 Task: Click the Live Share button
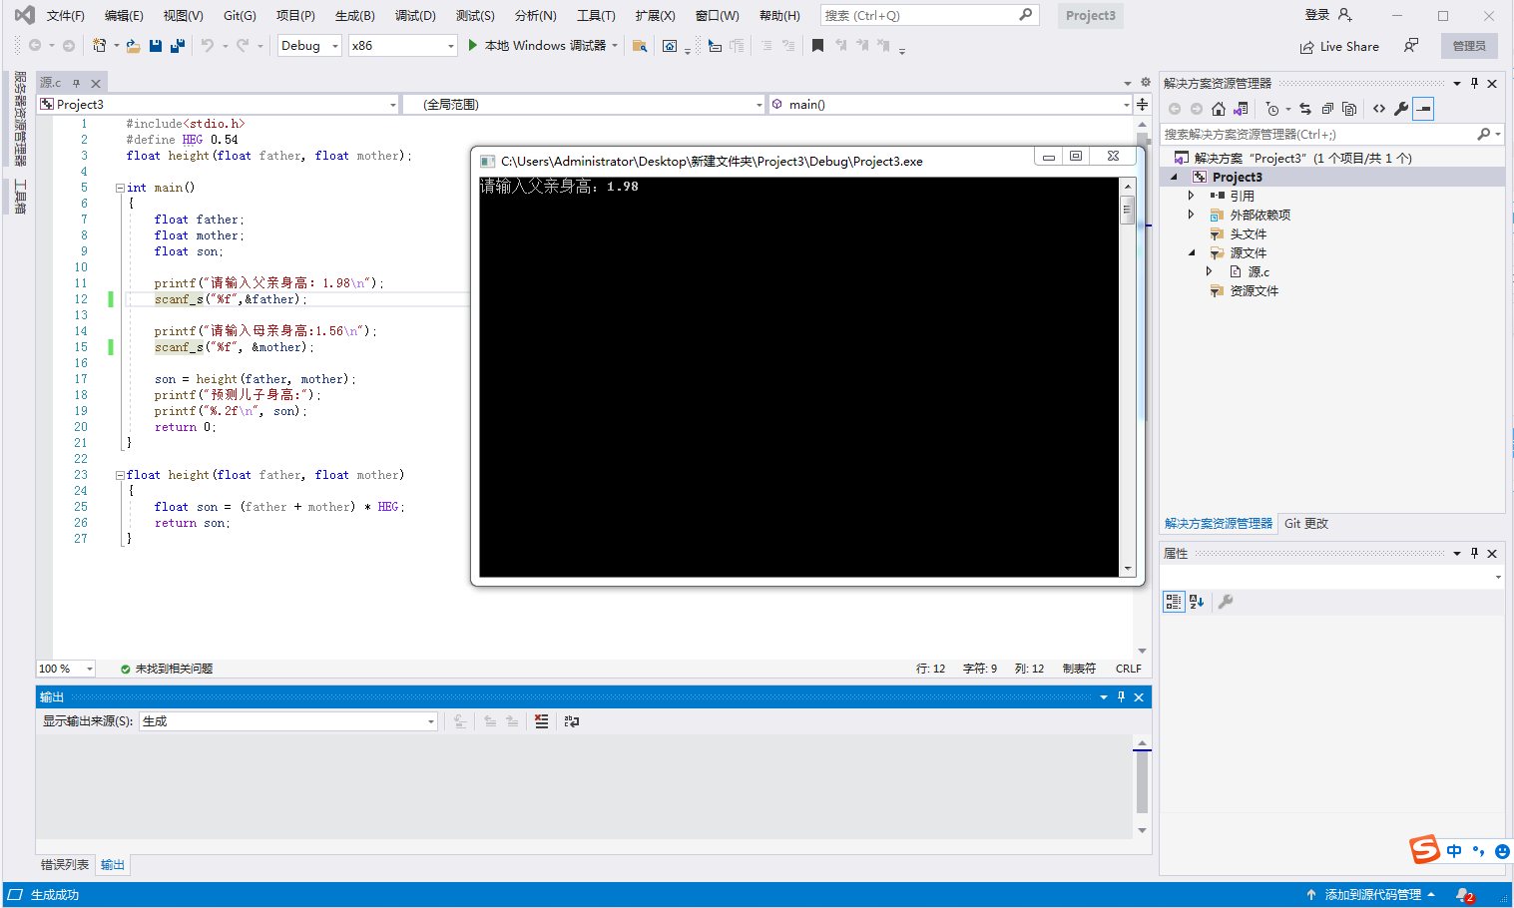point(1339,46)
